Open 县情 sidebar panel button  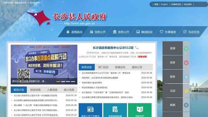tap(173, 48)
